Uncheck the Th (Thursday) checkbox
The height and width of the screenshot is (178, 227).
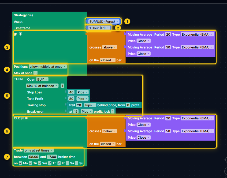point(50,163)
